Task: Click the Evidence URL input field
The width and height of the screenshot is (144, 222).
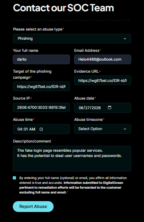Action: pyautogui.click(x=102, y=80)
